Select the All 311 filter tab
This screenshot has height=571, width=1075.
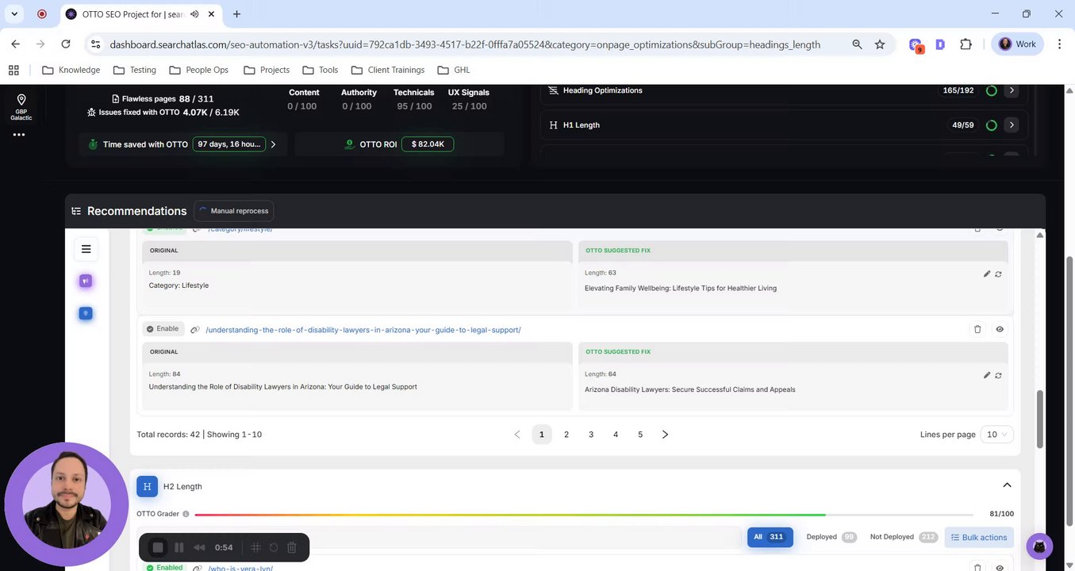coord(770,537)
